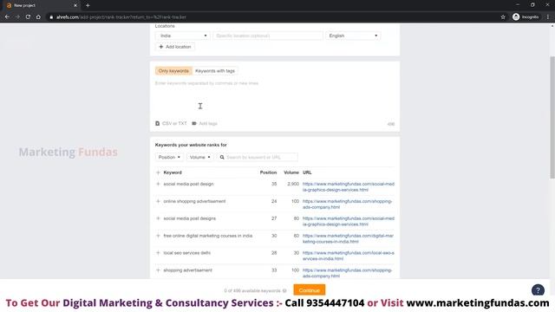Bookmark page with star icon

coord(503,17)
